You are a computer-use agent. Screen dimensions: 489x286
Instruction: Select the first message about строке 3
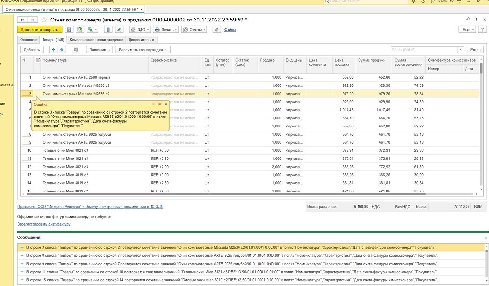(251, 248)
